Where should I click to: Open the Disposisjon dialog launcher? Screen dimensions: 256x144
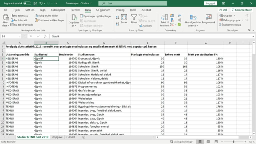coord(249,30)
